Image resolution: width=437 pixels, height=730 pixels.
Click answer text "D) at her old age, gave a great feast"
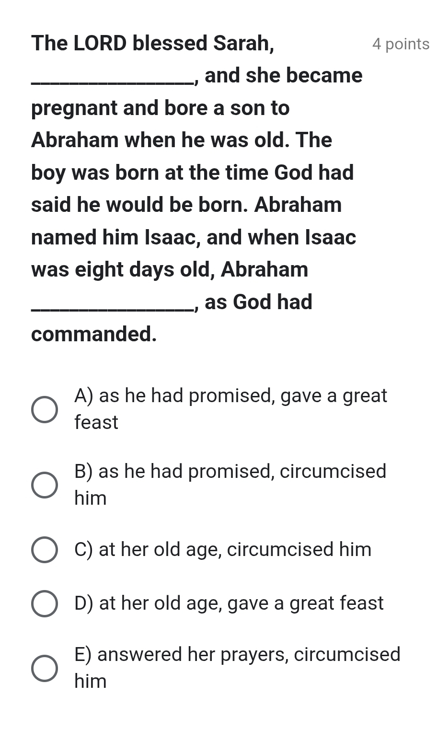tap(229, 603)
